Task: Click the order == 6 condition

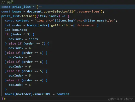Action: coord(33,62)
